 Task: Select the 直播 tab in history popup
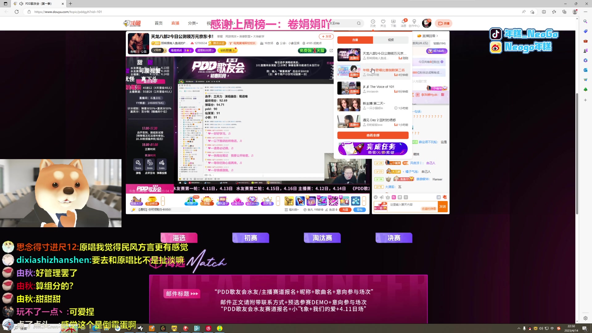point(355,40)
